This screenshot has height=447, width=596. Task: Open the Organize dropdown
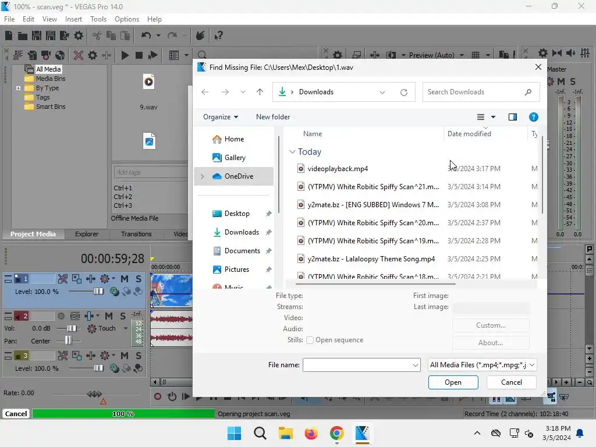coord(221,117)
